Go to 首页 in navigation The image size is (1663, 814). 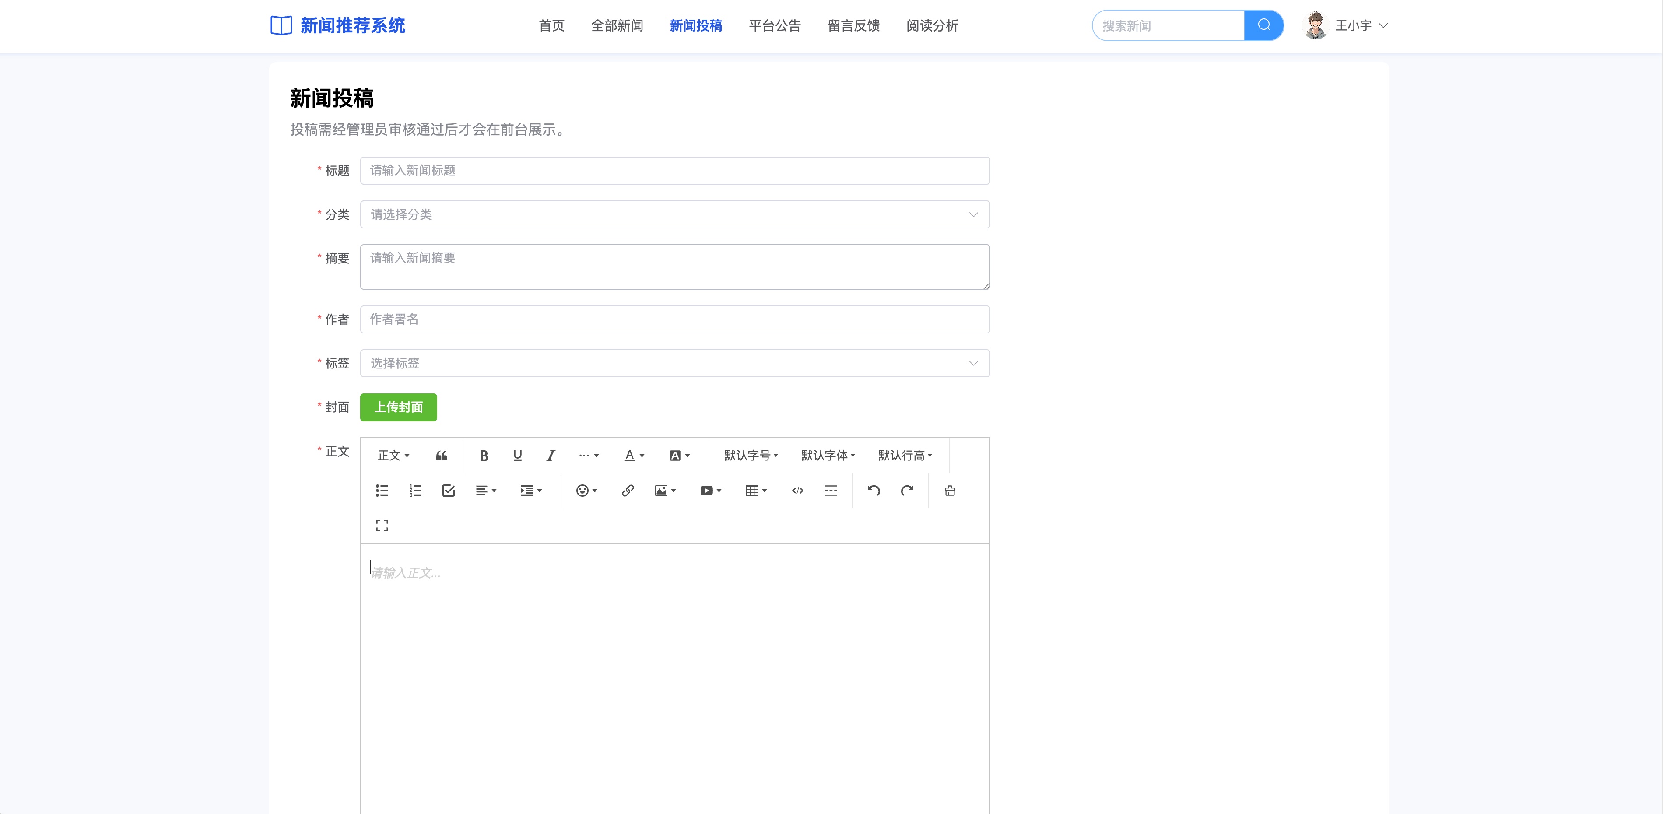point(551,25)
